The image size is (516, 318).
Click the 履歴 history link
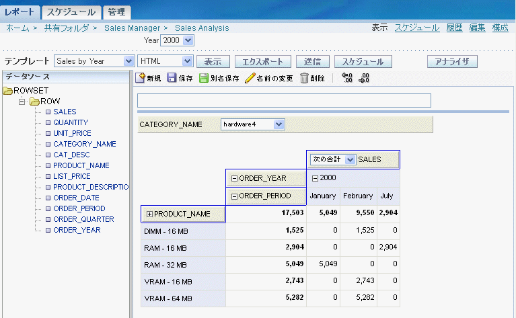tap(455, 28)
